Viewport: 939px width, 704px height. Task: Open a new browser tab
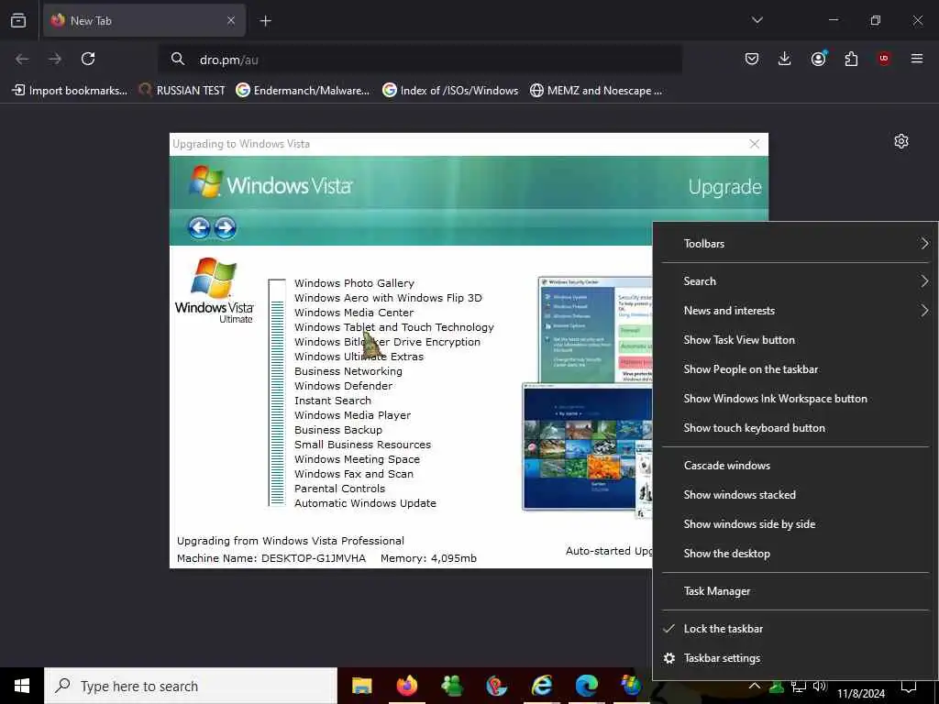pos(265,21)
